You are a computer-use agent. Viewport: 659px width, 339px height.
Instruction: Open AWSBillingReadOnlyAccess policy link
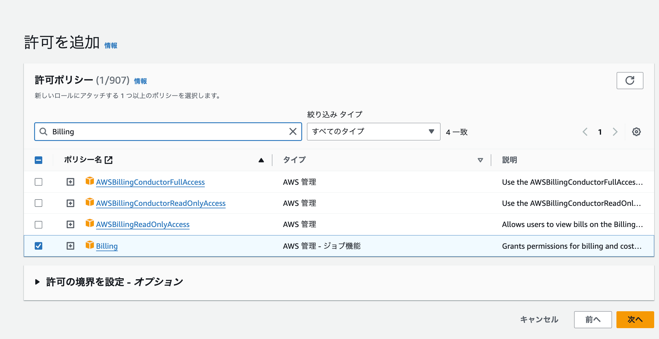pyautogui.click(x=143, y=225)
